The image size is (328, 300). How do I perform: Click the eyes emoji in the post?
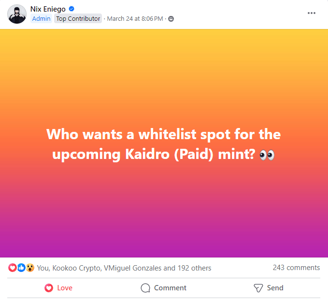[267, 155]
